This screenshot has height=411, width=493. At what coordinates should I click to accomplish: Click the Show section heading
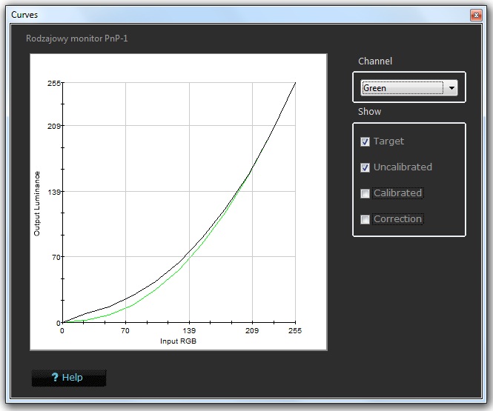pyautogui.click(x=369, y=112)
